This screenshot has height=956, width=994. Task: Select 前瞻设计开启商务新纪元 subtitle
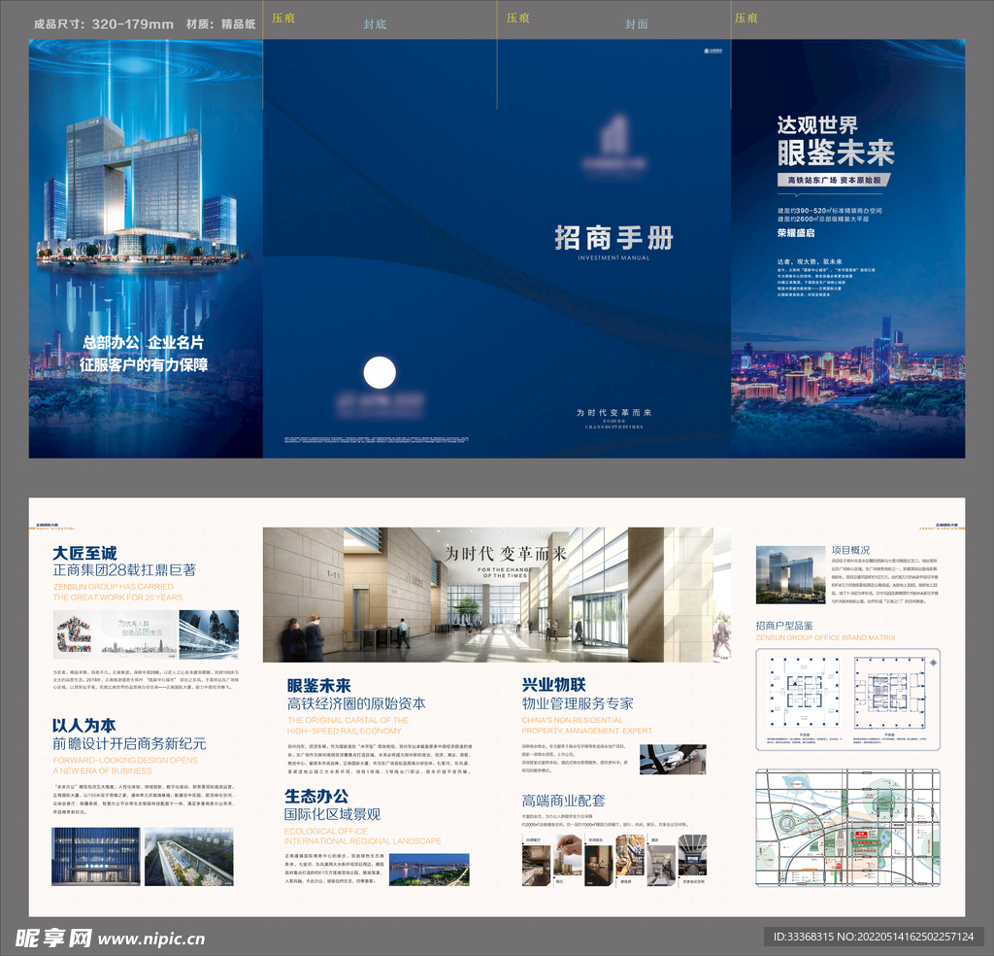pos(129,743)
